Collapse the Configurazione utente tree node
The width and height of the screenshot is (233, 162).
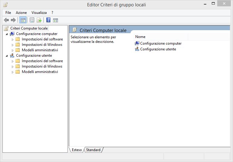tap(7, 56)
